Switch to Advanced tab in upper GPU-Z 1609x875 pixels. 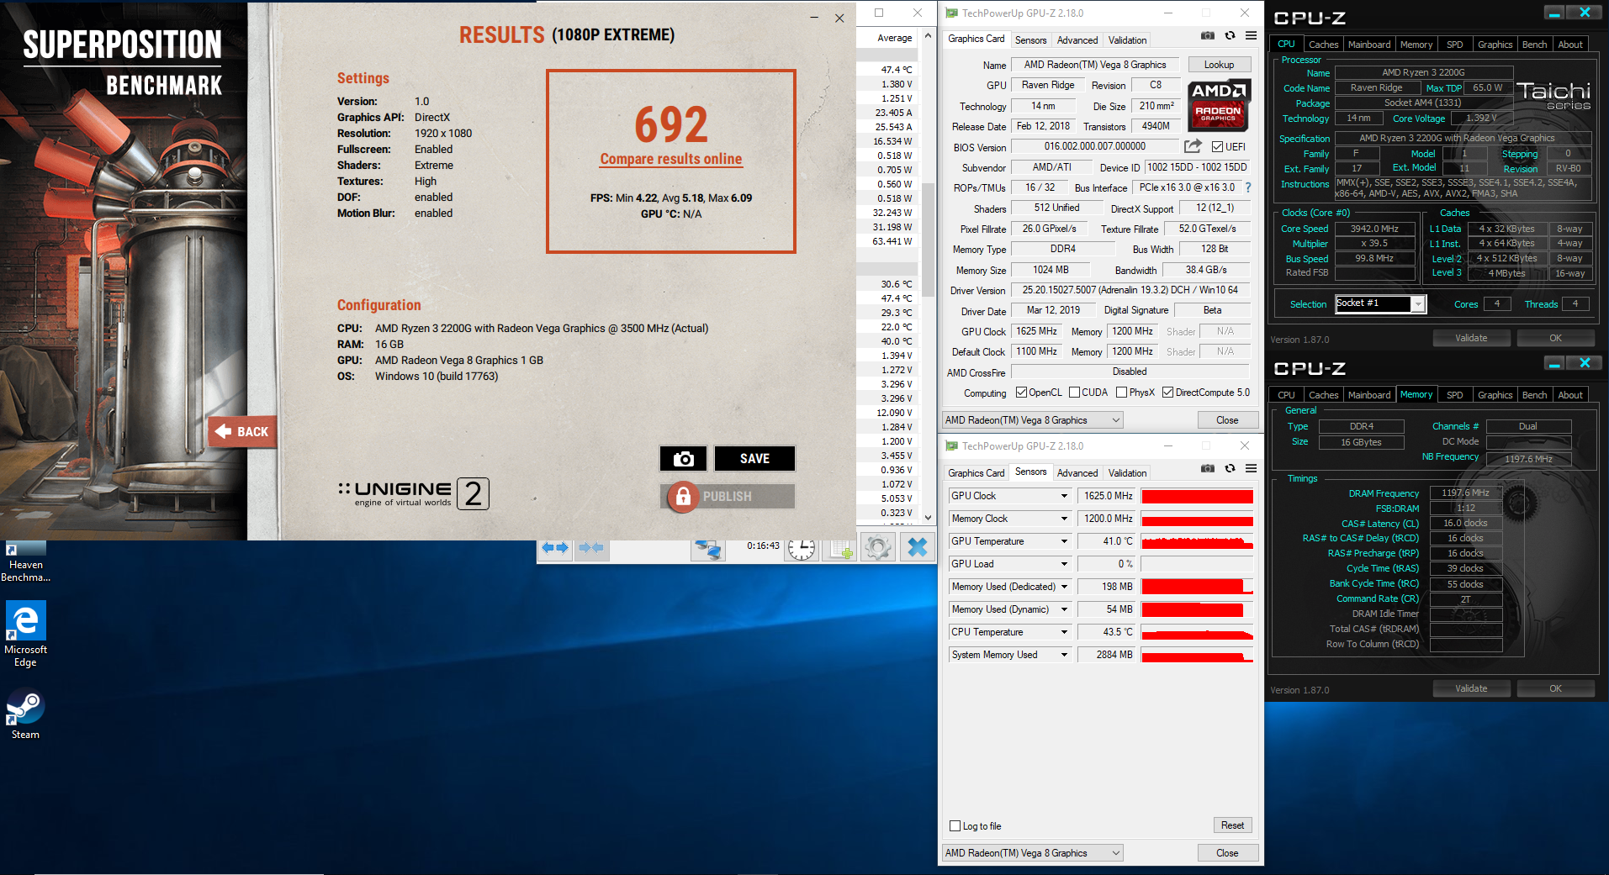coord(1077,40)
